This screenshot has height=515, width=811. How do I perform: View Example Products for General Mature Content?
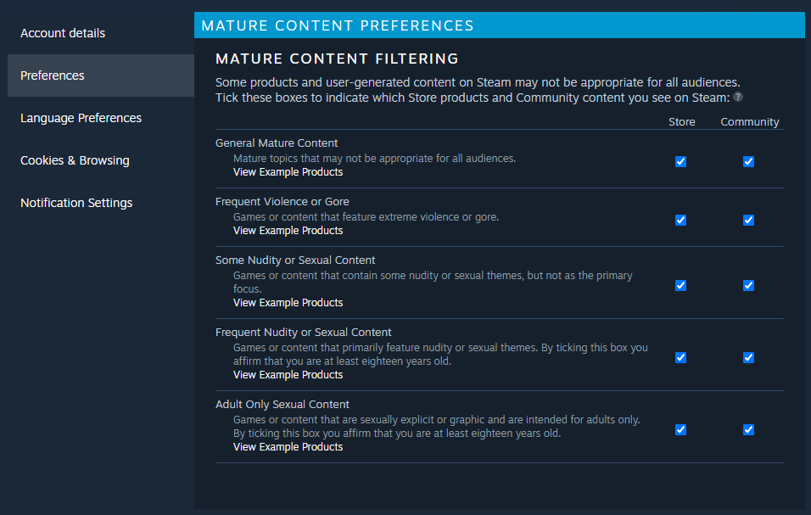(x=288, y=172)
